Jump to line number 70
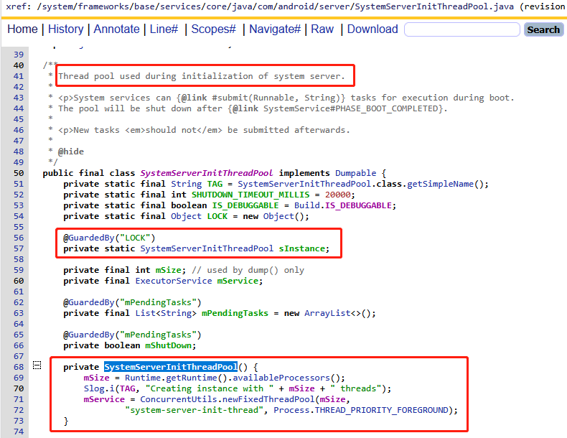 pos(19,388)
